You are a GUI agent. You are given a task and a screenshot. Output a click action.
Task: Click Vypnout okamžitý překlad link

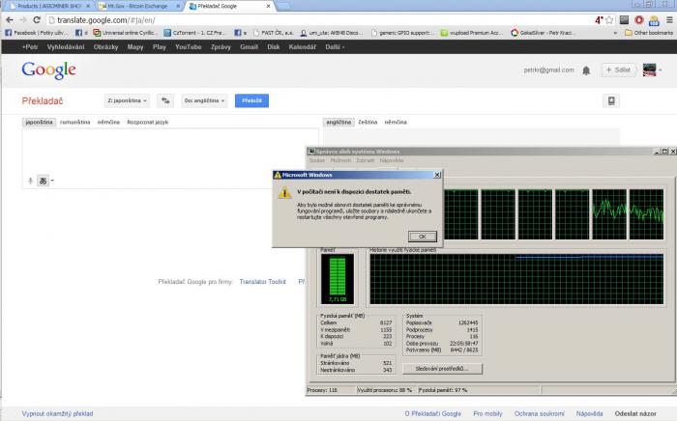coord(57,413)
